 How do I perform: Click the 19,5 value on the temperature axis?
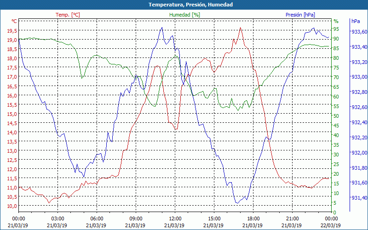(x=11, y=30)
